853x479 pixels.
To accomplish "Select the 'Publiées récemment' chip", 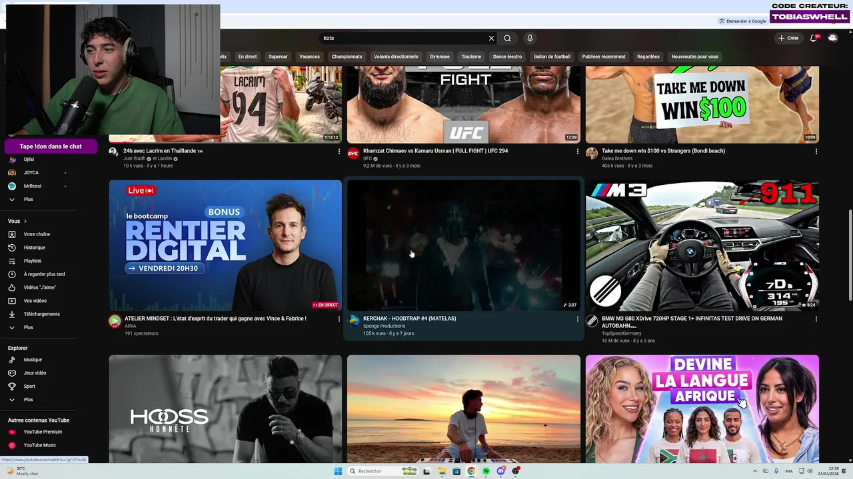I will [604, 57].
